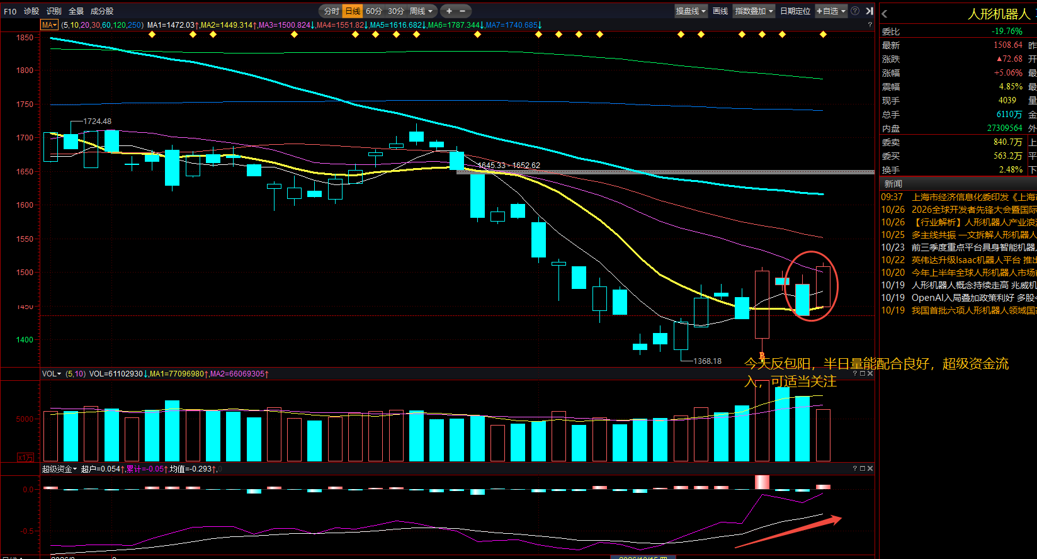Maximize the VOL indicator panel
Viewport: 1037px width, 559px height.
863,374
